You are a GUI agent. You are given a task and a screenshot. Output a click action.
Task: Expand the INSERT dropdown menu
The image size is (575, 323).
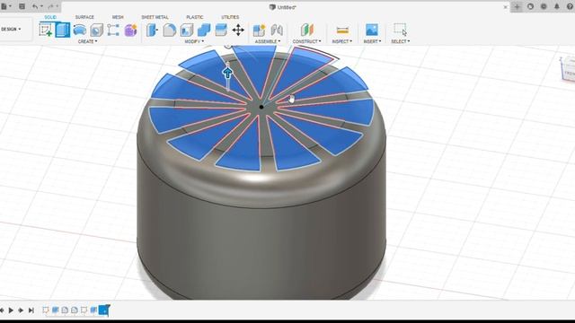click(x=372, y=41)
